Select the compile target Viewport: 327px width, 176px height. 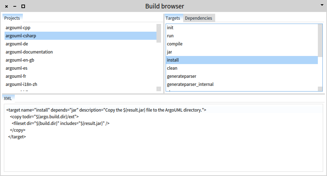[242, 44]
